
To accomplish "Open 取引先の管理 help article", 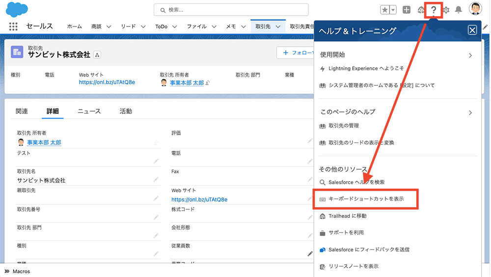I will tap(344, 126).
